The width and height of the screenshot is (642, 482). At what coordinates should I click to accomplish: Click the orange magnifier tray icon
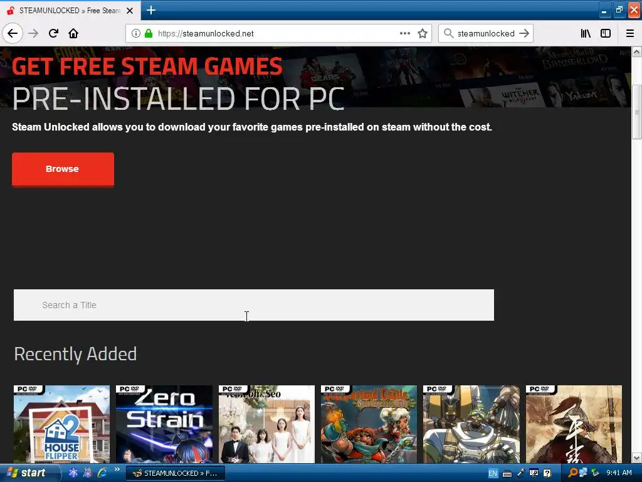[x=572, y=473]
